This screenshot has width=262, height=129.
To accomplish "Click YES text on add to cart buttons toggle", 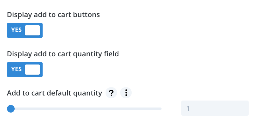I will [17, 30].
